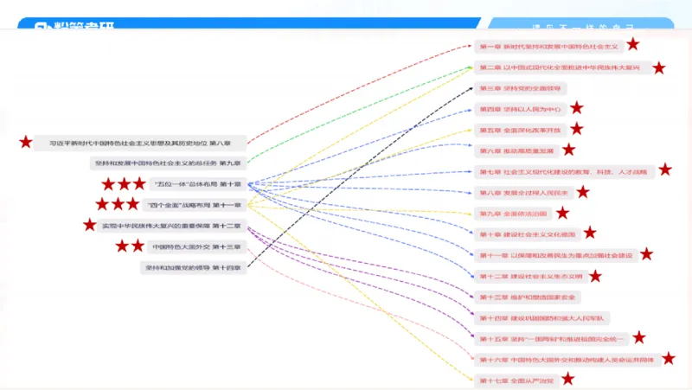This screenshot has width=692, height=390.
Task: Click the star next to 第十七章 全面从严治党
Action: [x=567, y=379]
